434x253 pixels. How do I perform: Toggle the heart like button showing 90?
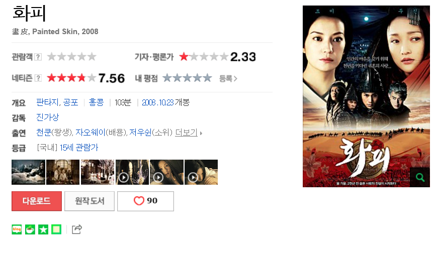tap(146, 201)
